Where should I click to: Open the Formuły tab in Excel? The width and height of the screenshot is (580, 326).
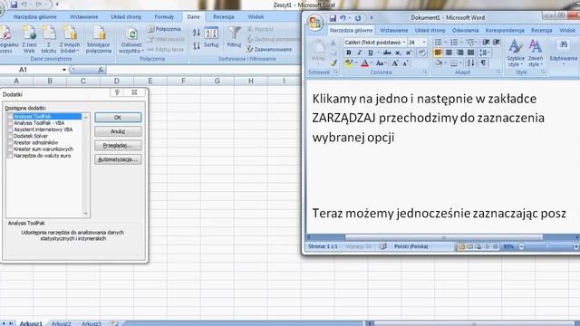(164, 16)
